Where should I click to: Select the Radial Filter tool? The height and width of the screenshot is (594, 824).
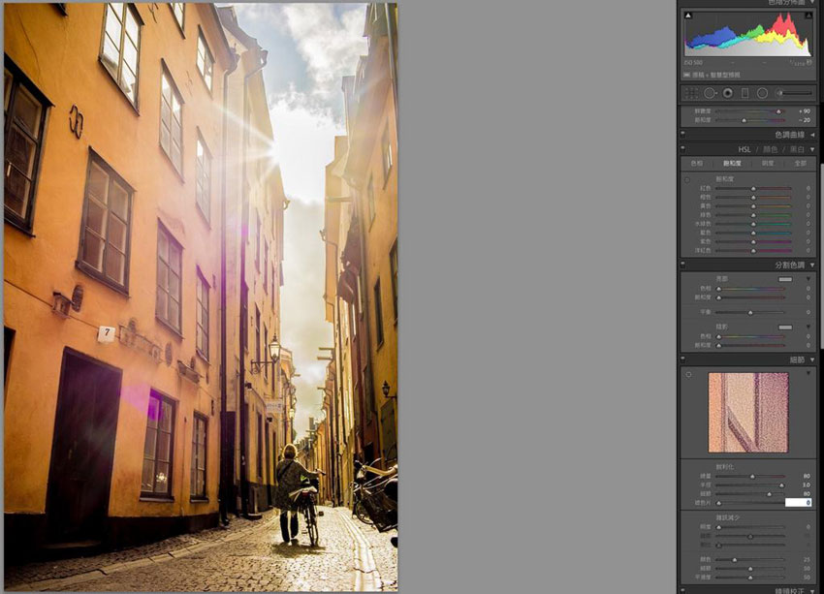tap(762, 93)
